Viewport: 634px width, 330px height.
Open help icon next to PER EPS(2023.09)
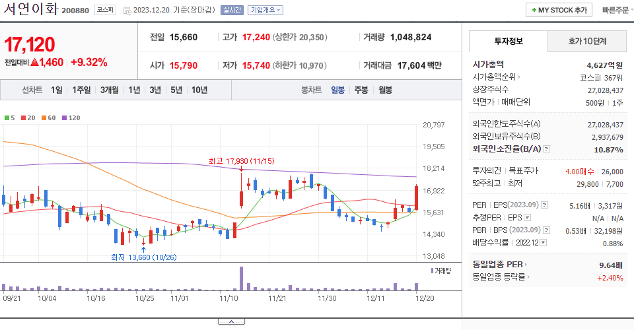coord(545,205)
